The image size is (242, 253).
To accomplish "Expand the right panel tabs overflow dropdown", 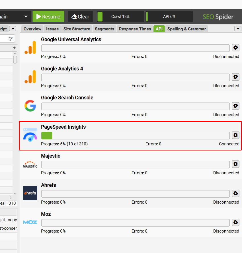I will [238, 29].
